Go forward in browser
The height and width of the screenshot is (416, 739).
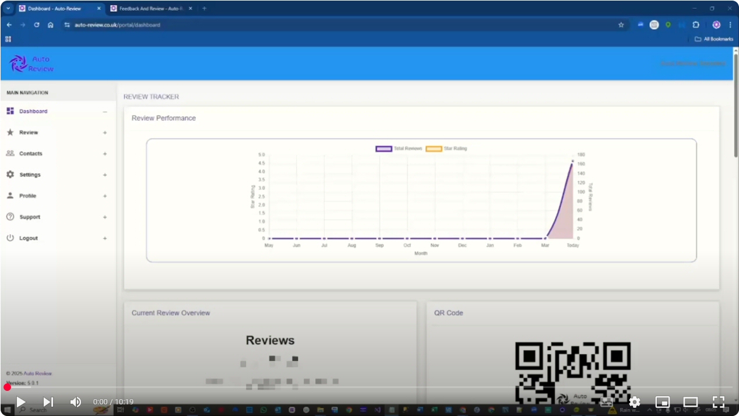23,25
